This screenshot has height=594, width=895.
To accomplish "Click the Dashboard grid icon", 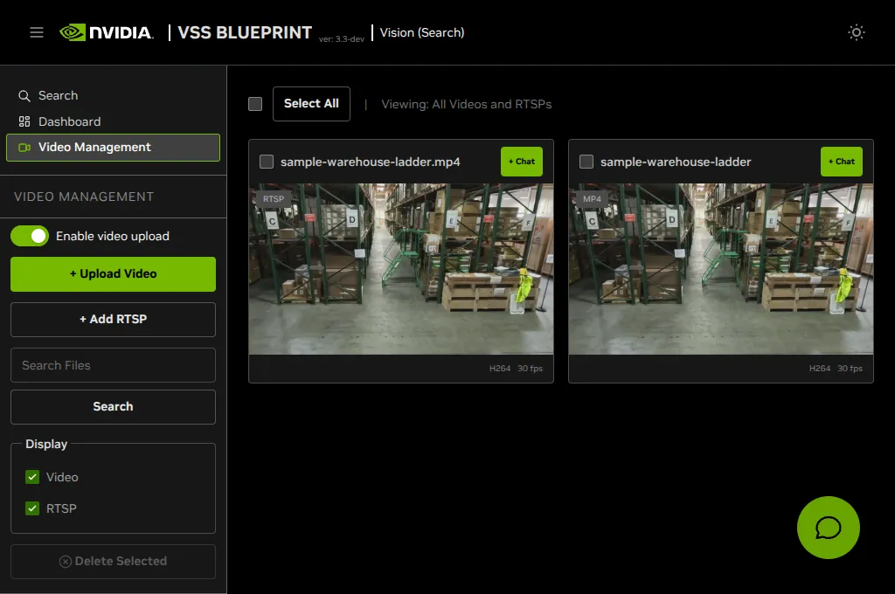I will 24,121.
